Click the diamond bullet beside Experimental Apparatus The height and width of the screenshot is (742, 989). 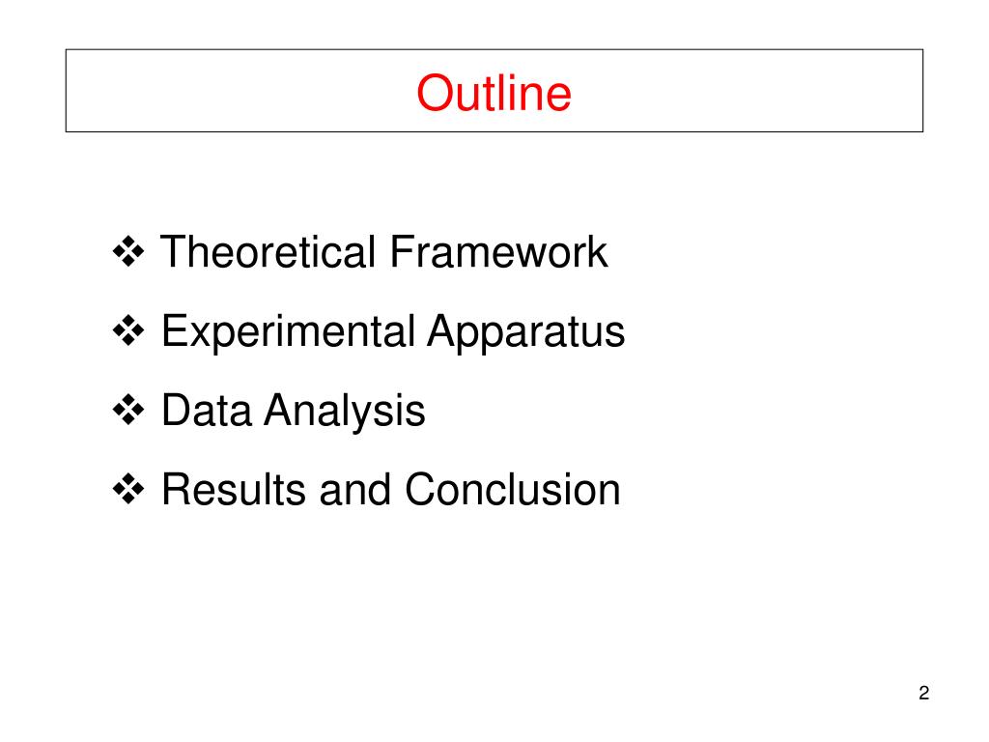(128, 330)
